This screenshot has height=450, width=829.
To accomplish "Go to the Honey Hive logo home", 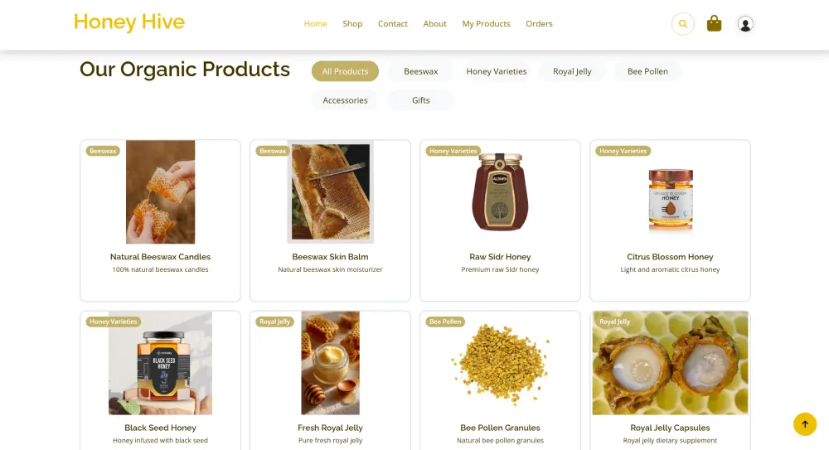I will (x=129, y=22).
